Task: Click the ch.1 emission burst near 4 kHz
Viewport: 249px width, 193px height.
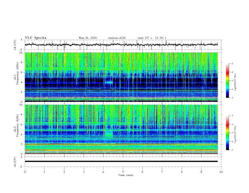Action: coord(109,82)
